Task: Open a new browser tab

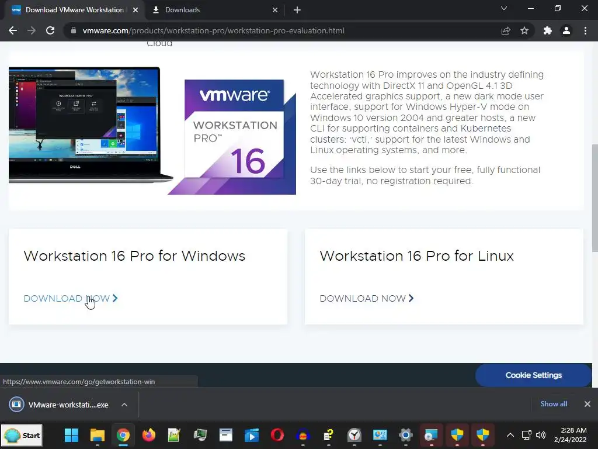Action: tap(297, 10)
